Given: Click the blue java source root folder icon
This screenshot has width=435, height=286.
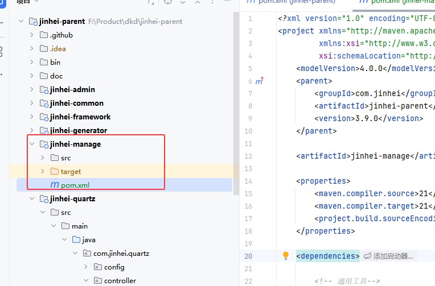Looking at the screenshot, I should point(76,239).
